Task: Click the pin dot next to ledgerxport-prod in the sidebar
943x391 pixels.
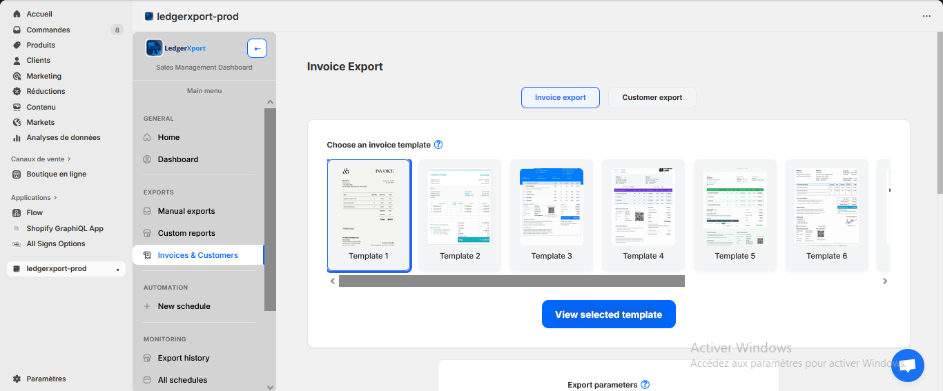Action: [117, 269]
